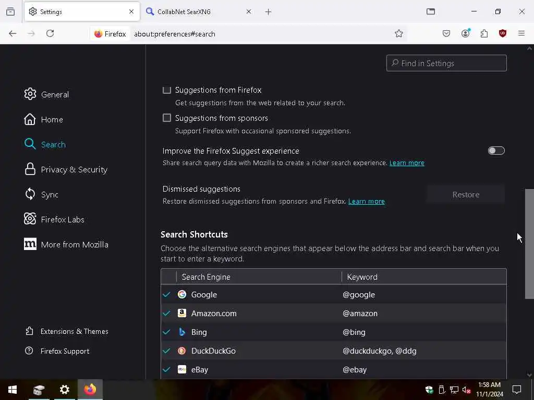Open a new tab with plus button
This screenshot has width=534, height=400.
click(269, 12)
